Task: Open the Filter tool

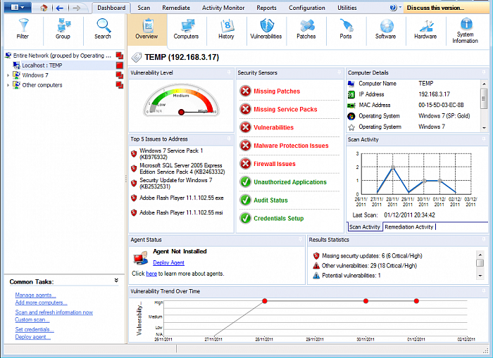Action: (x=23, y=29)
